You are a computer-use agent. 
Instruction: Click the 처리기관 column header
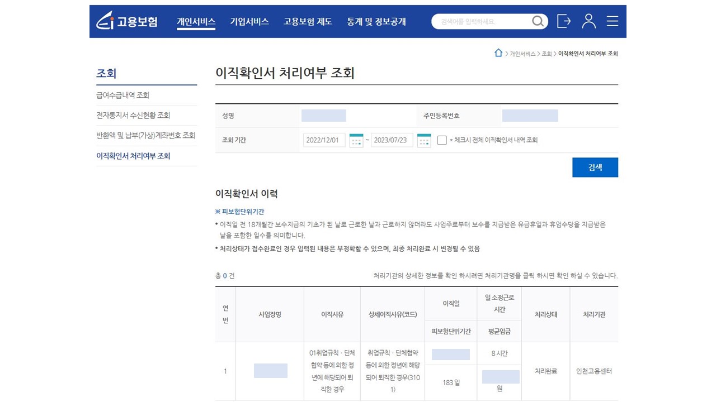(x=594, y=315)
